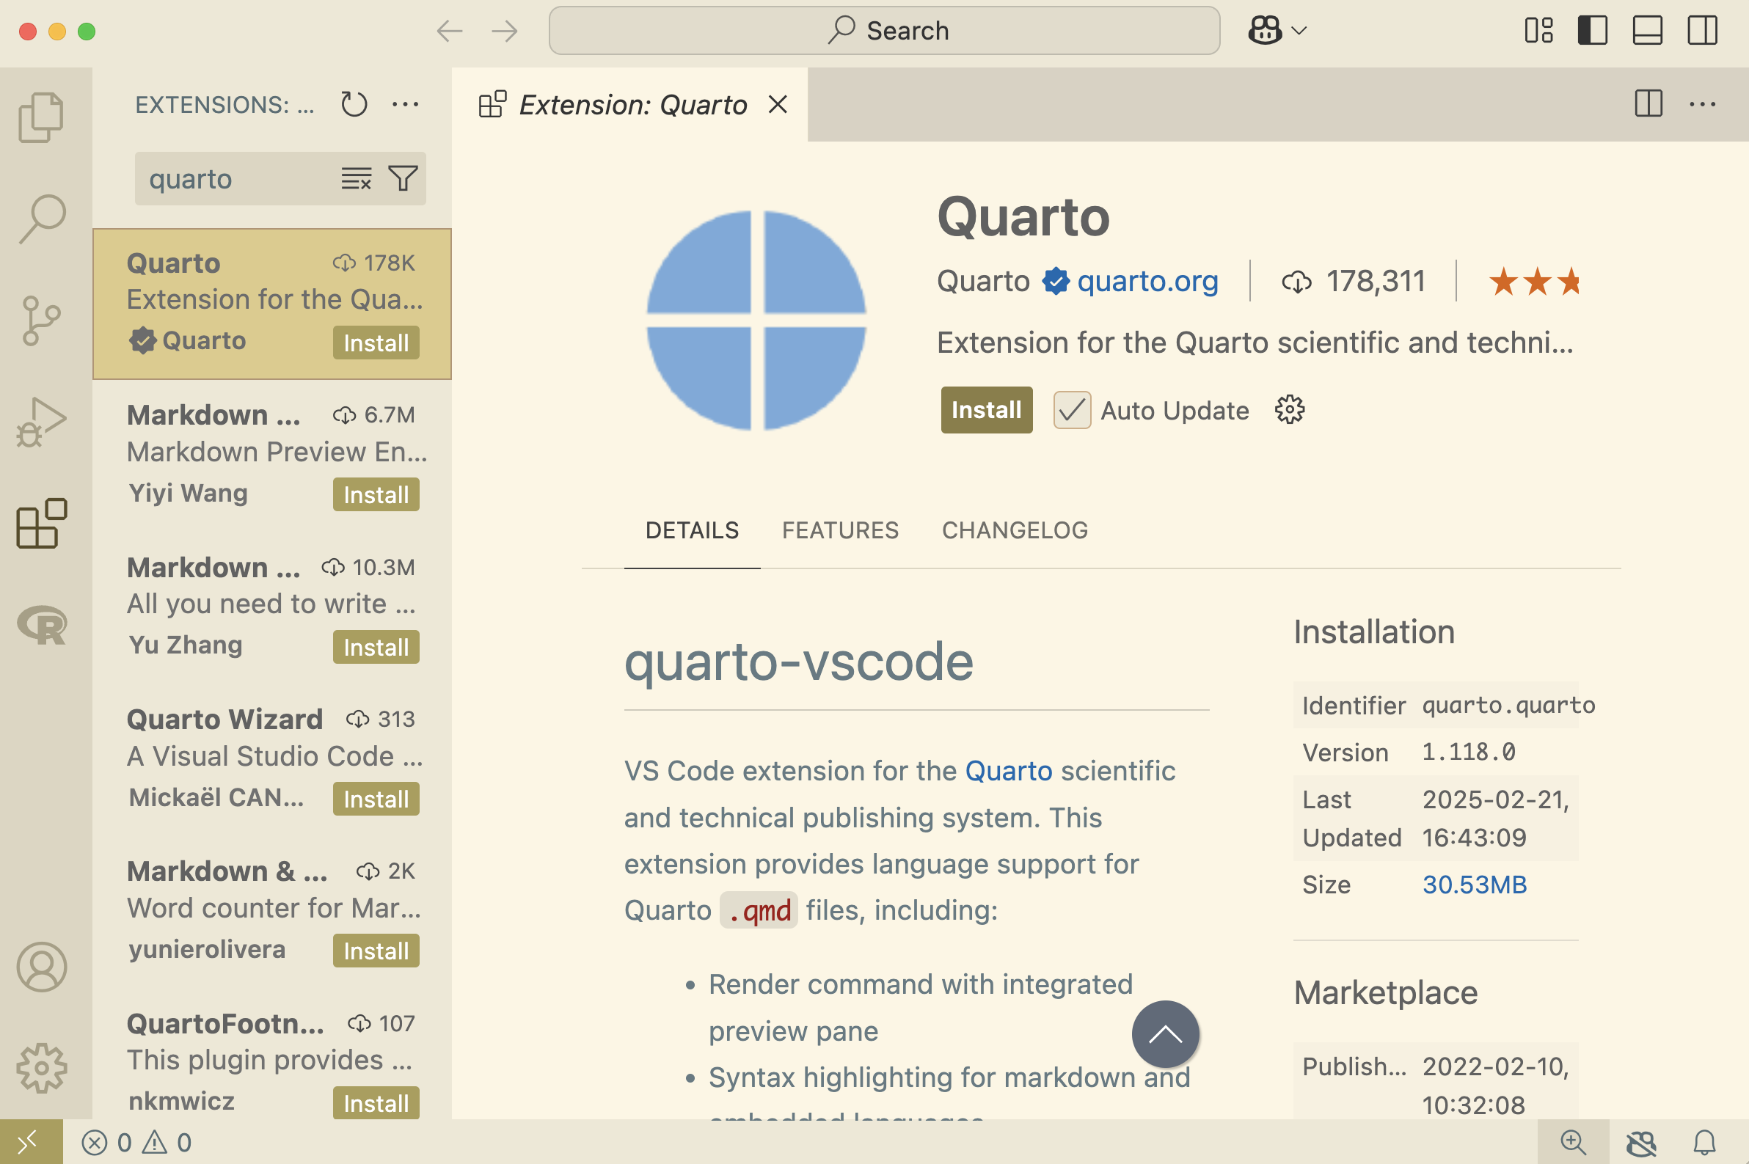The width and height of the screenshot is (1749, 1164).
Task: Select the Quarto extension in the list
Action: coord(272,304)
